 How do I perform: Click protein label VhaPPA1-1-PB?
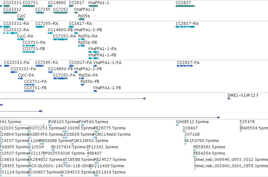point(107,88)
